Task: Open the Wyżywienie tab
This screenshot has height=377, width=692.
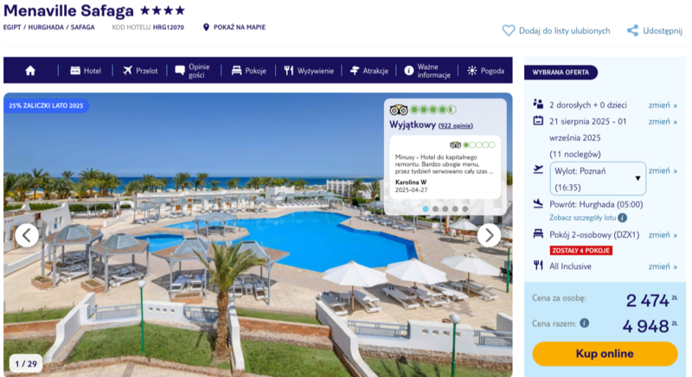Action: [309, 71]
